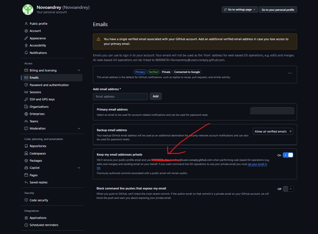This screenshot has width=318, height=234.
Task: Expand the Copilot section chevron
Action: (x=79, y=168)
